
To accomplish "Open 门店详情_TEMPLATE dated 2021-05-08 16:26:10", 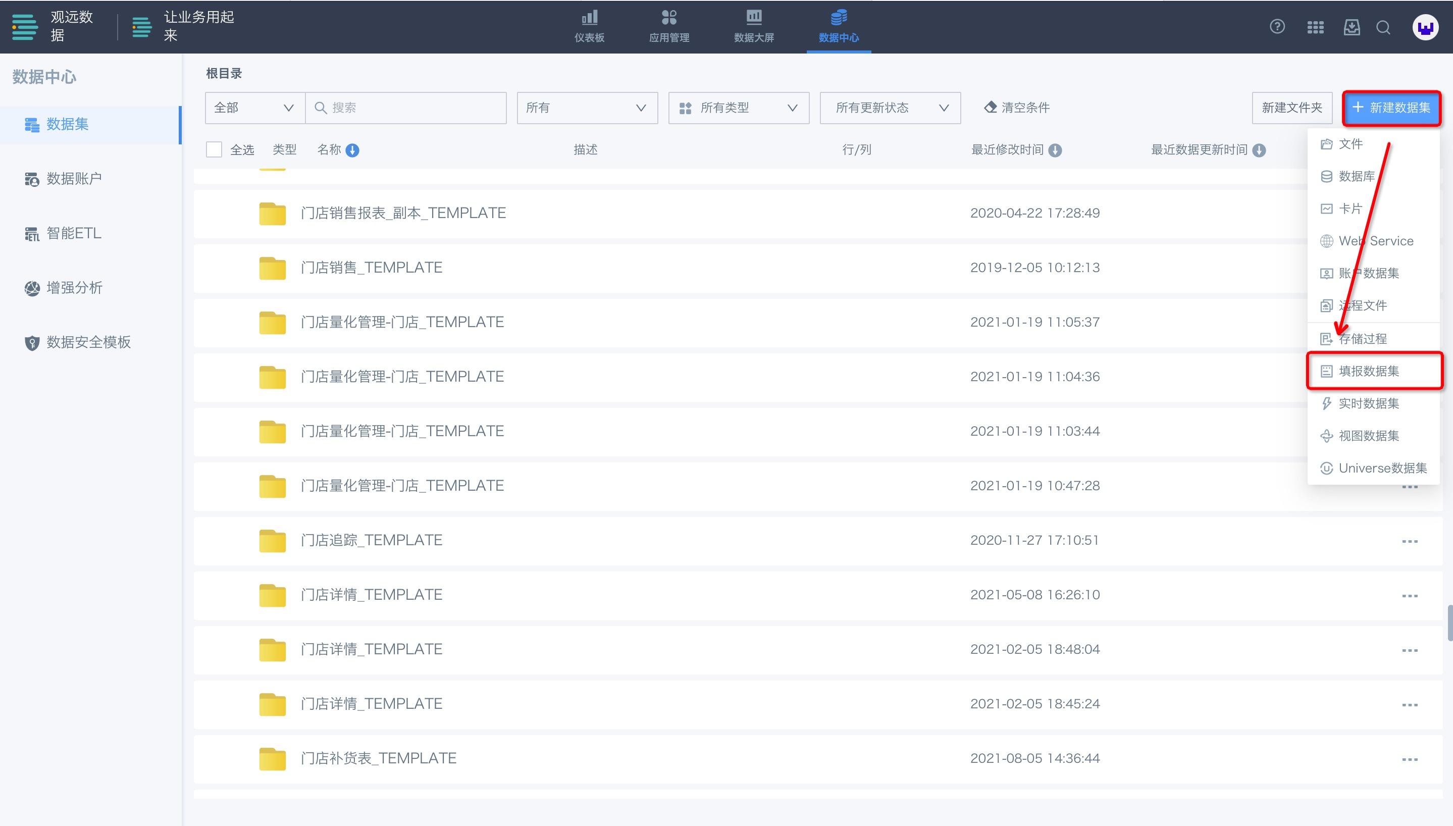I will pos(372,595).
